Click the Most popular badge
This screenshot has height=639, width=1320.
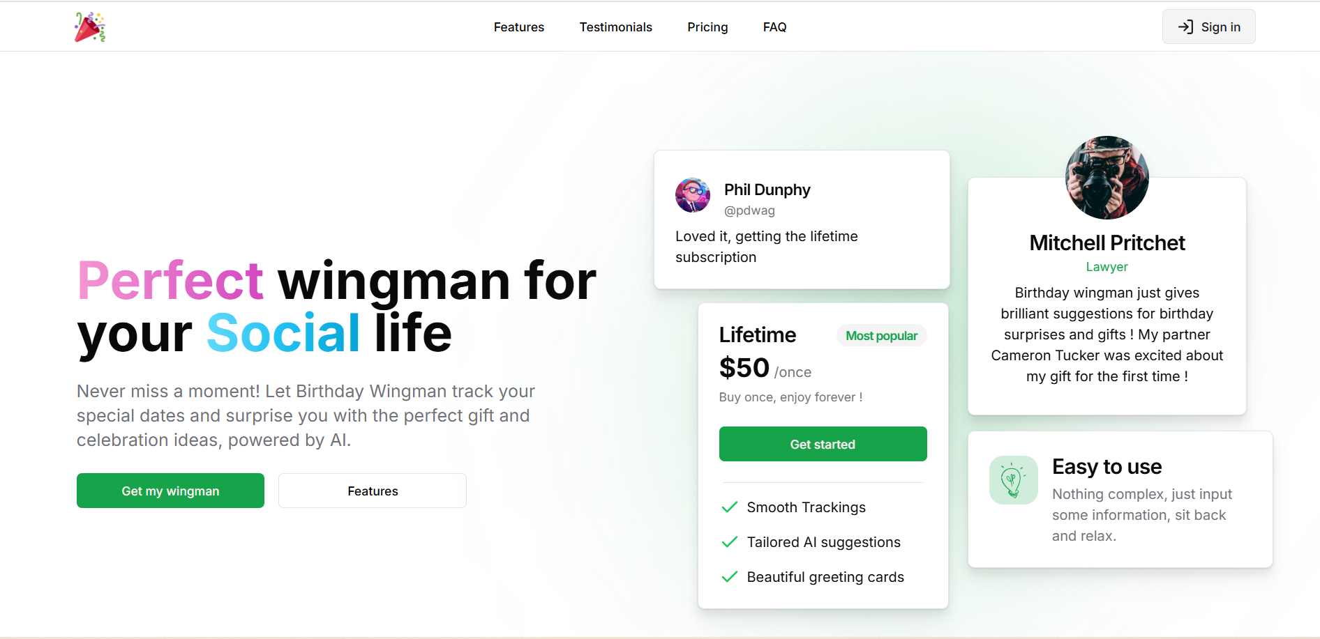882,336
